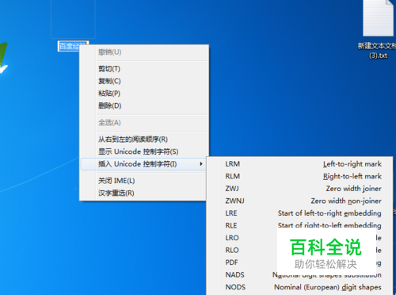Screen dimensions: 396x295
Task: Toggle 从右到左的阅读顺序(R) option
Action: point(144,140)
